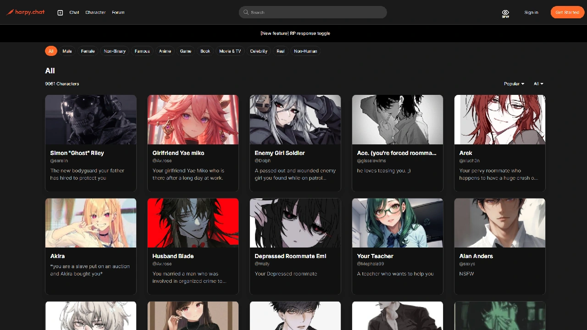Select the Female category chip

tap(88, 51)
